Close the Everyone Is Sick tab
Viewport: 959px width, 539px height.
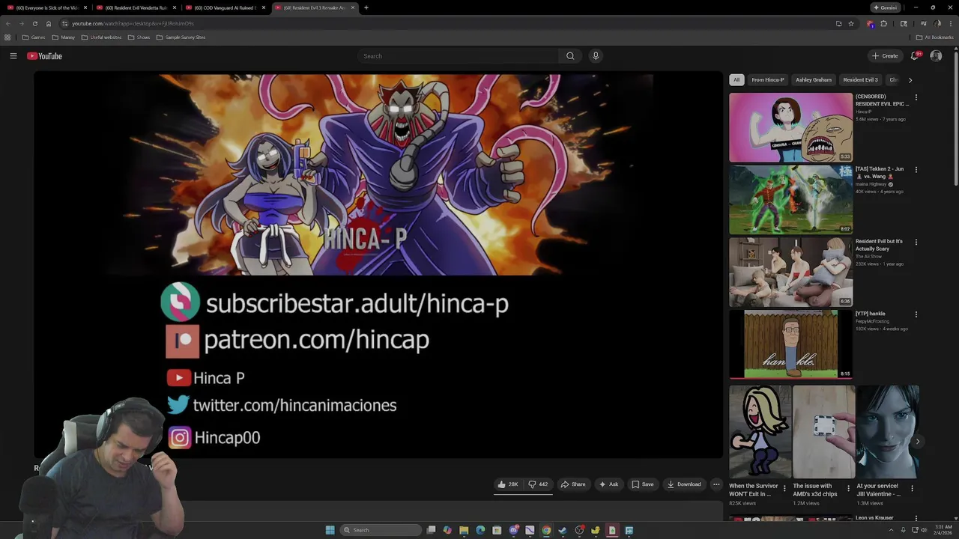[85, 7]
